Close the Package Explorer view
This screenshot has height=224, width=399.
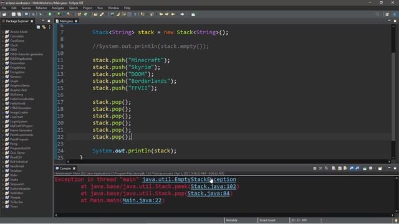click(x=32, y=21)
